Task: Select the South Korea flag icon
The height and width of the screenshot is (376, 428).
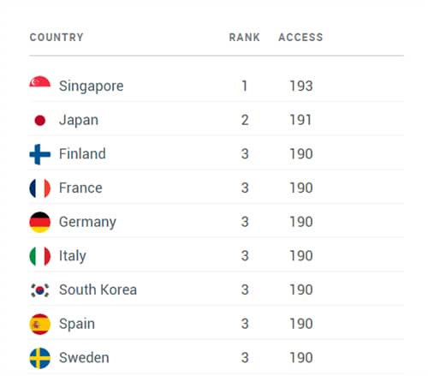Action: [x=40, y=290]
